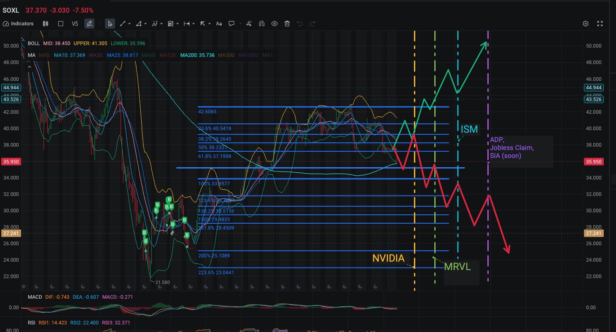Screen dimensions: 616x332
Task: Expand the line tool dropdown
Action: point(129,24)
